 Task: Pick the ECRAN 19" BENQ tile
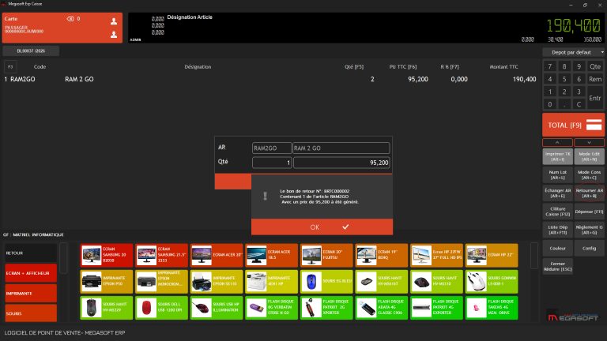coord(381,255)
